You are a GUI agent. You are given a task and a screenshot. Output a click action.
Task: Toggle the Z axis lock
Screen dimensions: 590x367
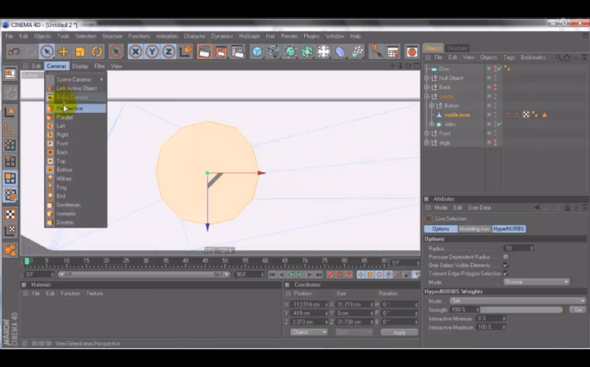pyautogui.click(x=169, y=52)
